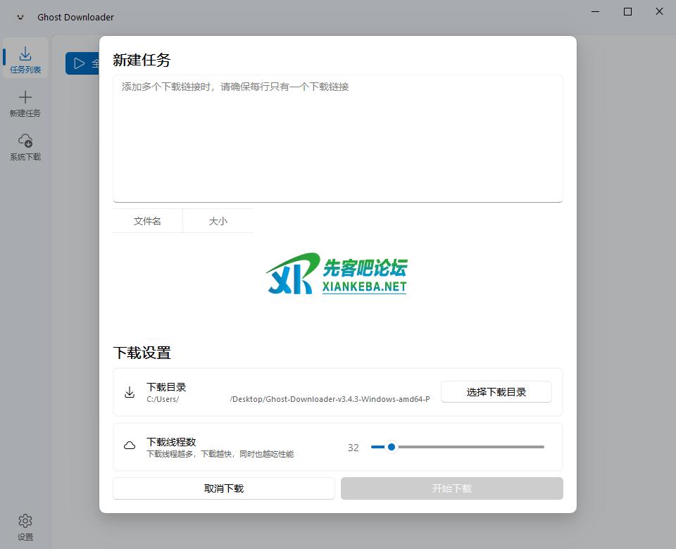Open 设置 gear icon at bottom left
This screenshot has width=676, height=549.
click(x=25, y=521)
